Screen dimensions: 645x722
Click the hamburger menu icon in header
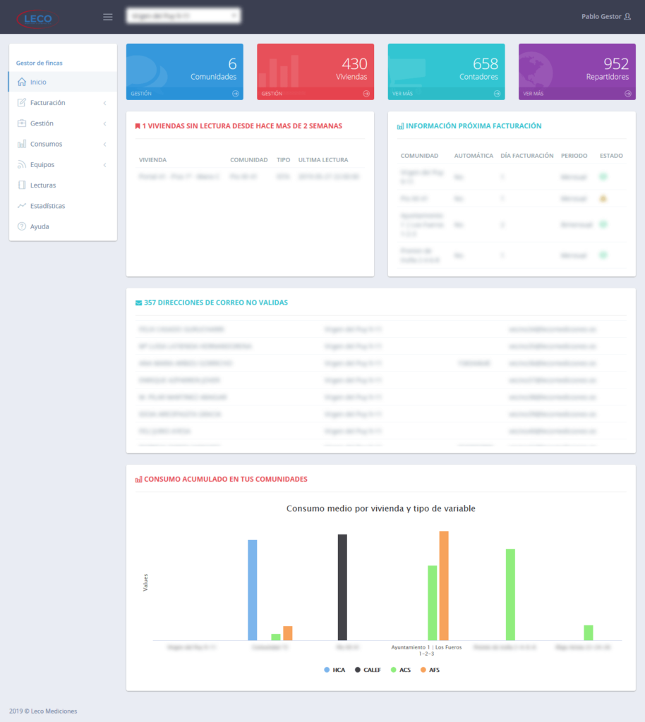pos(108,17)
